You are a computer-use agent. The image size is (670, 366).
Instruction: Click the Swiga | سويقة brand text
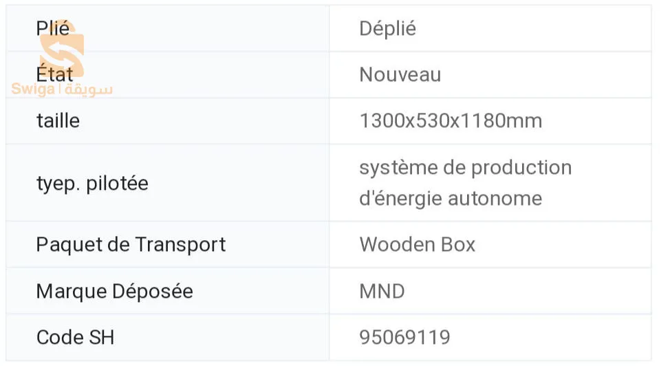(x=62, y=89)
